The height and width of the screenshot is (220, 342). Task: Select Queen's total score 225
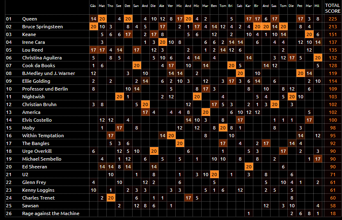[333, 19]
